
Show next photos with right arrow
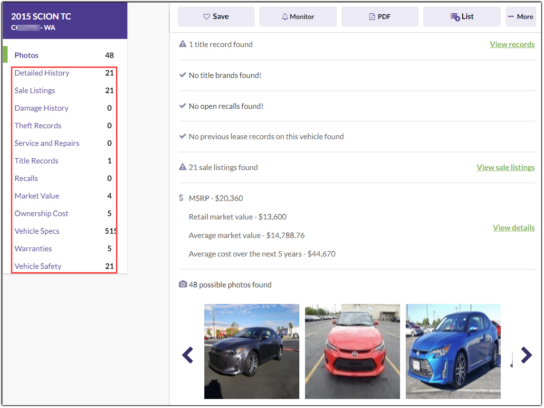tap(526, 355)
